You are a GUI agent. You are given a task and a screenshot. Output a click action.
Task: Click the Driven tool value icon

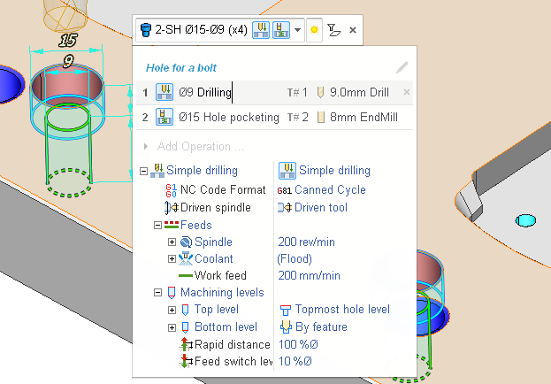click(x=285, y=208)
